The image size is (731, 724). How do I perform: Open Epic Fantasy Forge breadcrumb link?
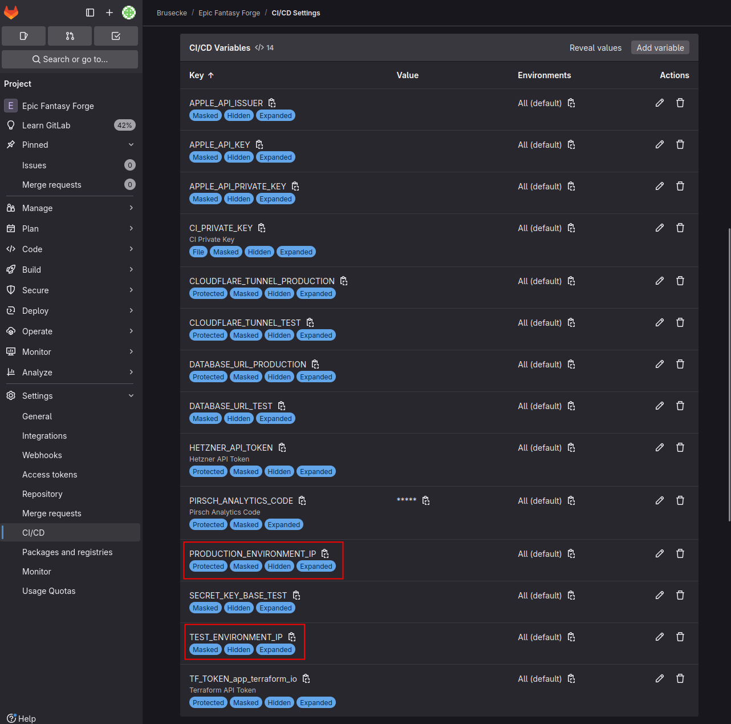[x=229, y=13]
